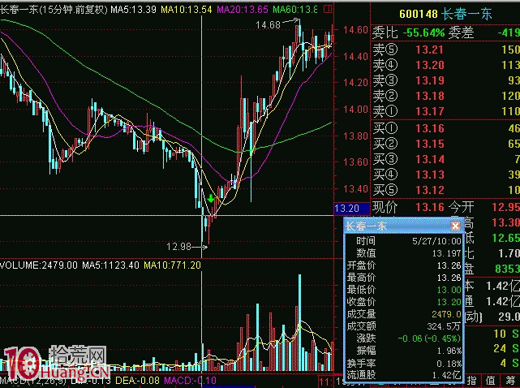Select buy-1 price 13.16

click(x=429, y=128)
